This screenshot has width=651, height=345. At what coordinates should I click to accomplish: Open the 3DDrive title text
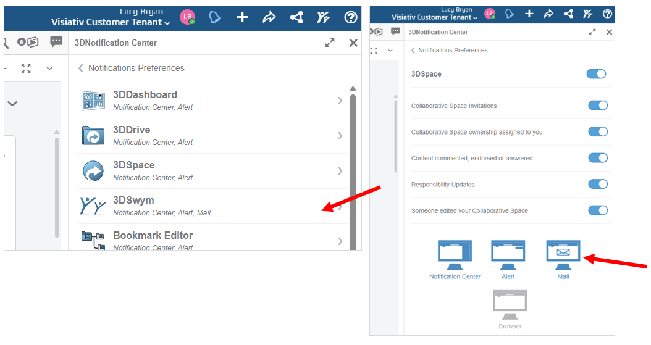click(x=132, y=130)
